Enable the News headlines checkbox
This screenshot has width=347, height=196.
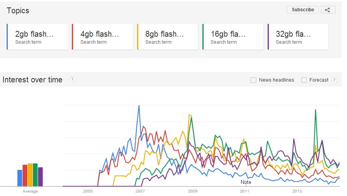coord(253,80)
